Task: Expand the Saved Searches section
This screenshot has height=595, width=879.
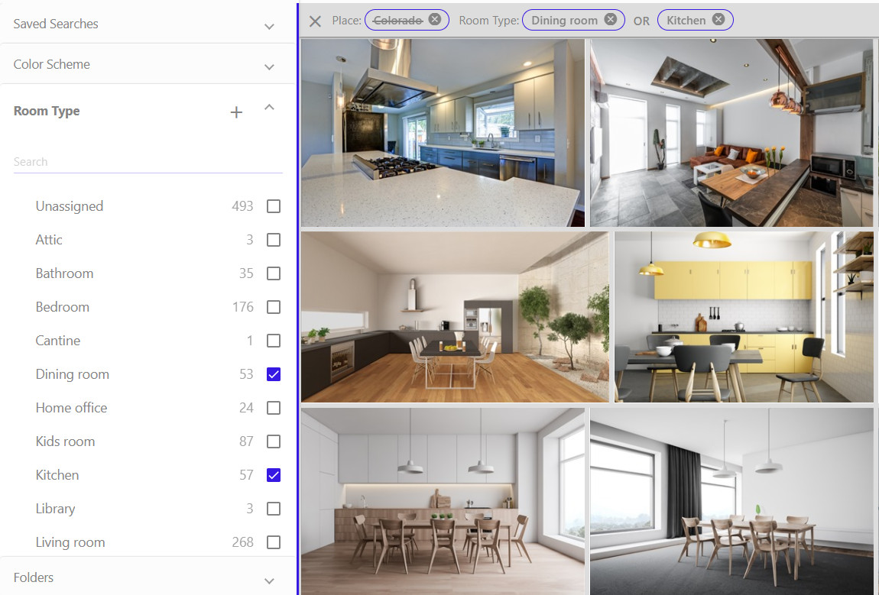Action: (x=269, y=26)
